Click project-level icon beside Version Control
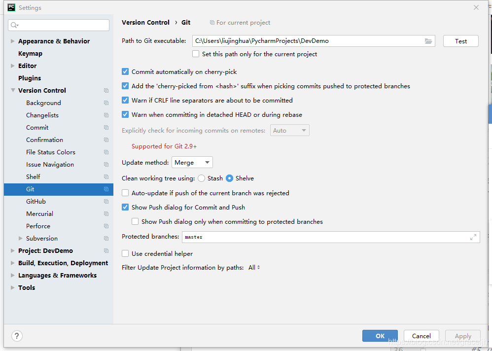This screenshot has height=351, width=492. coord(106,90)
